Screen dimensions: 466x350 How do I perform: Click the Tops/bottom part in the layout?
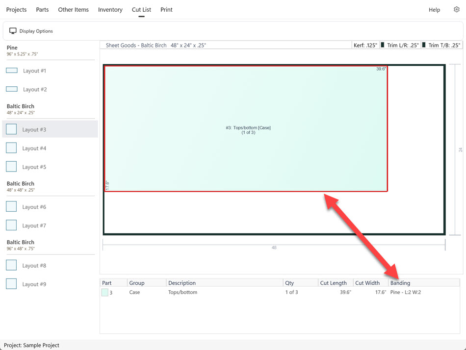click(x=246, y=129)
